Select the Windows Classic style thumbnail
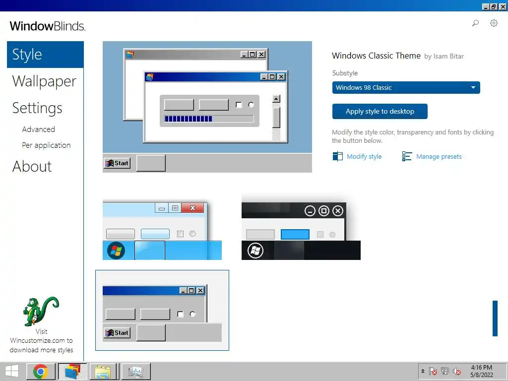The height and width of the screenshot is (381, 508). (162, 311)
